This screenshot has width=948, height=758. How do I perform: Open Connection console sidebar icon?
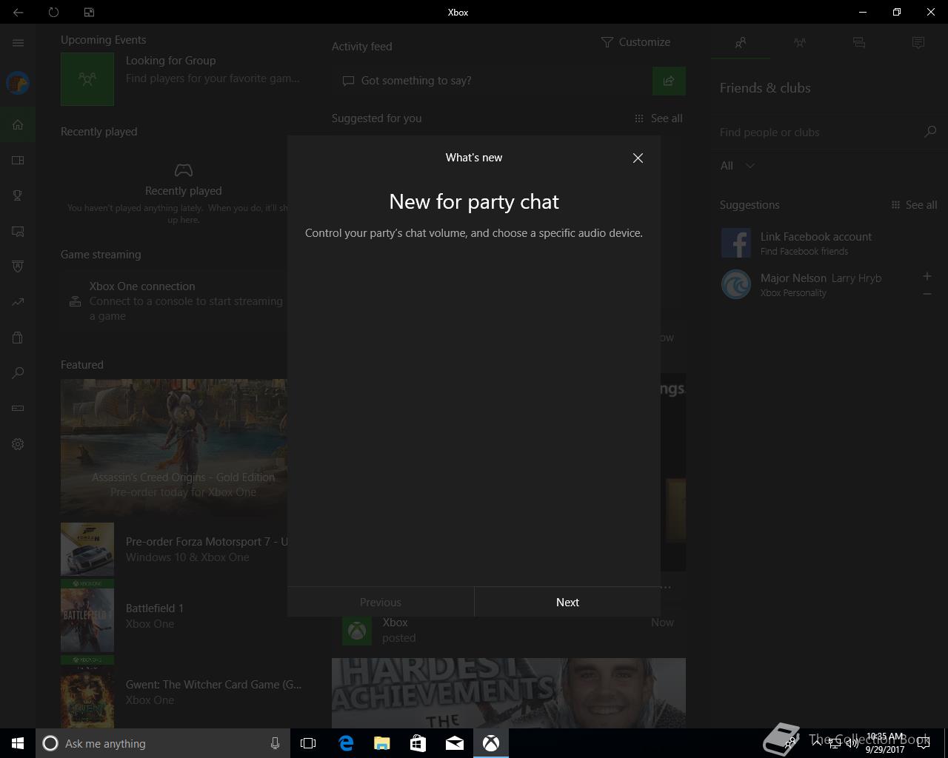coord(18,408)
